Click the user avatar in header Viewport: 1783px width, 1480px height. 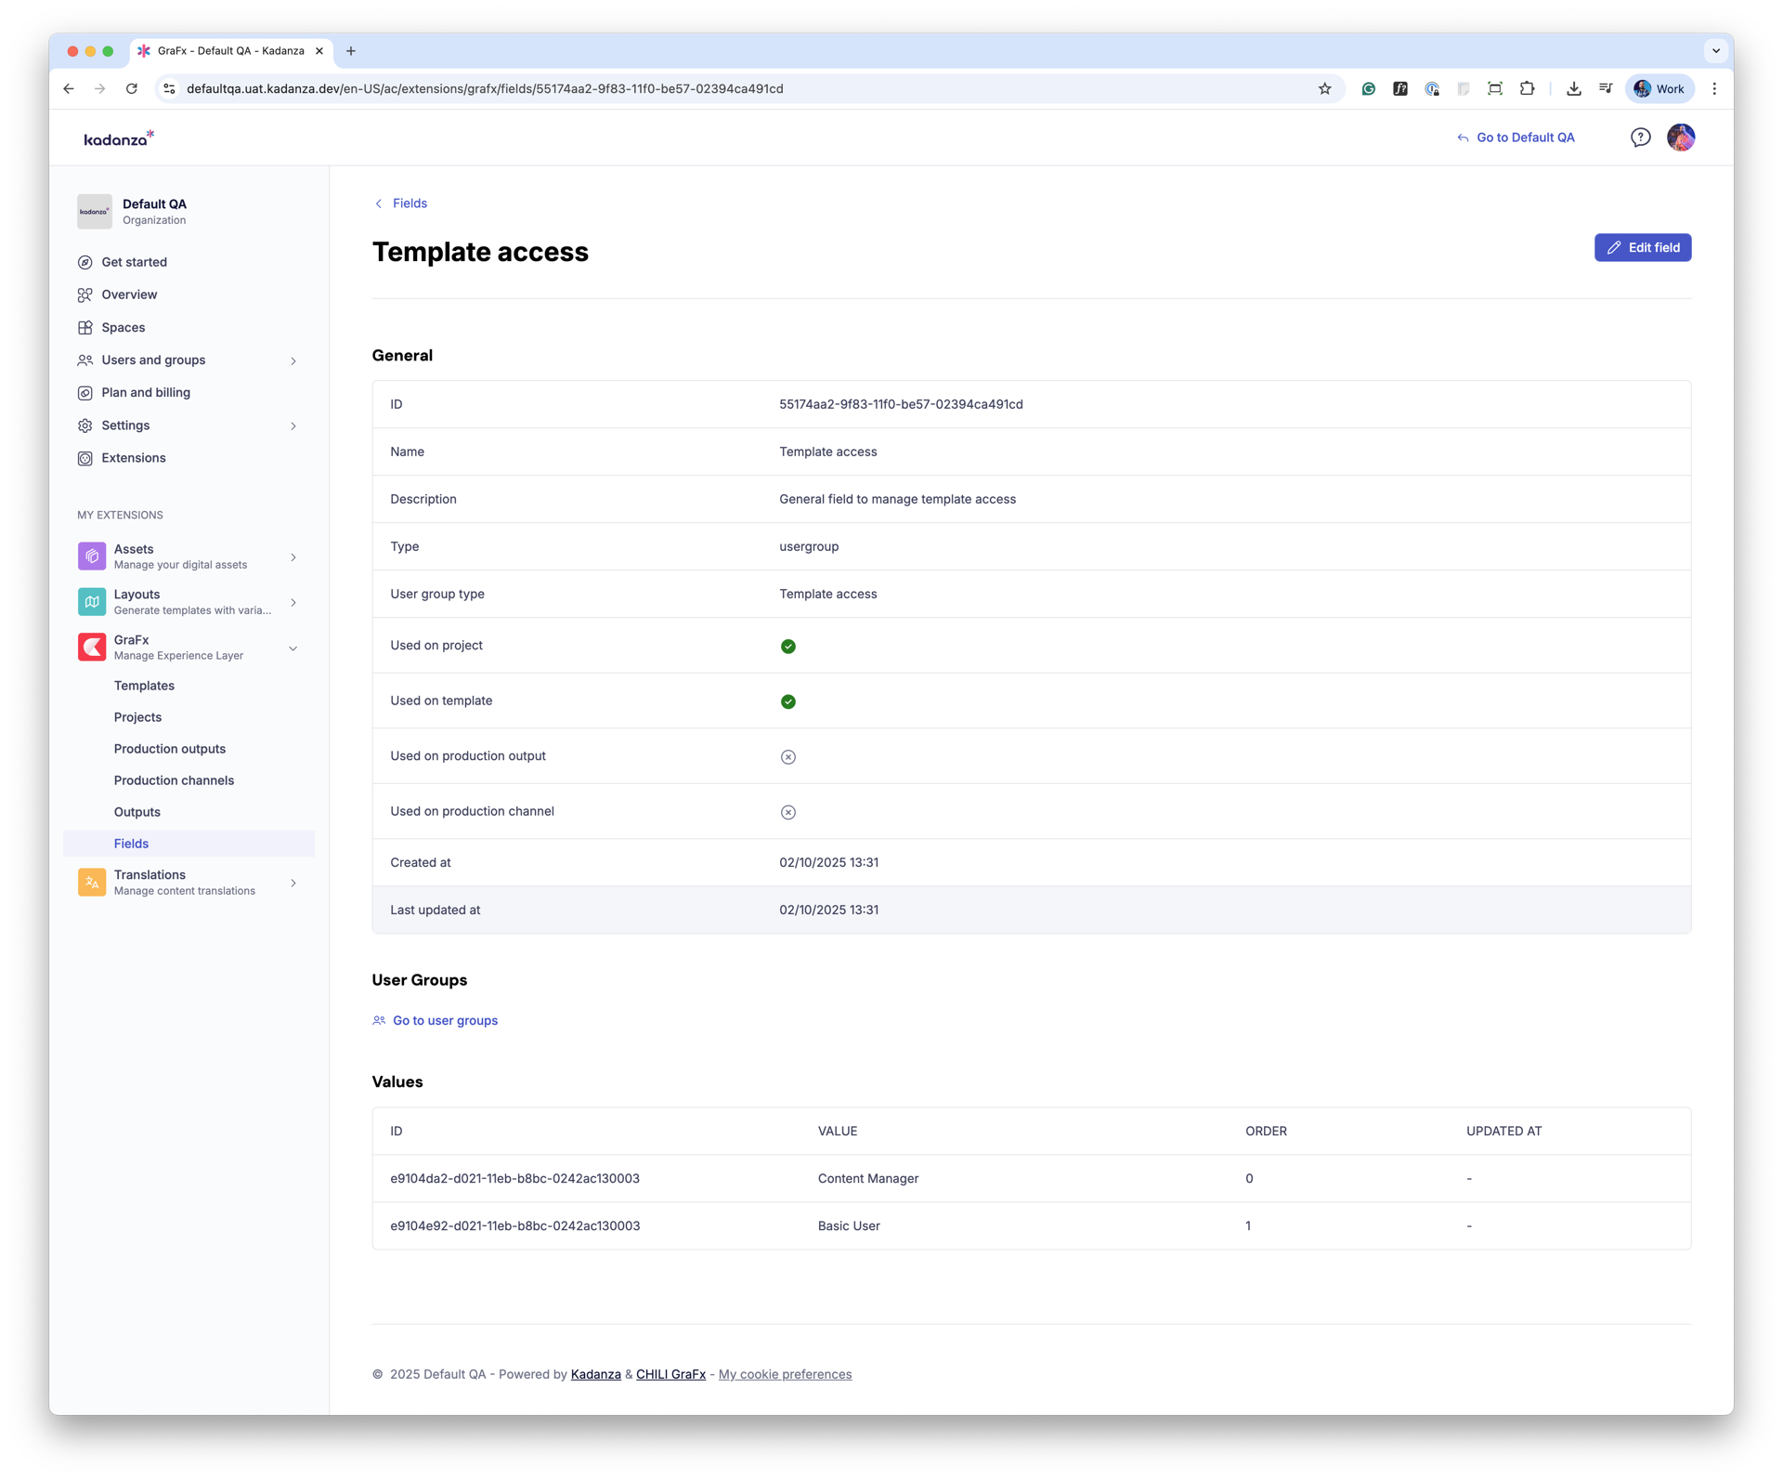pyautogui.click(x=1680, y=138)
